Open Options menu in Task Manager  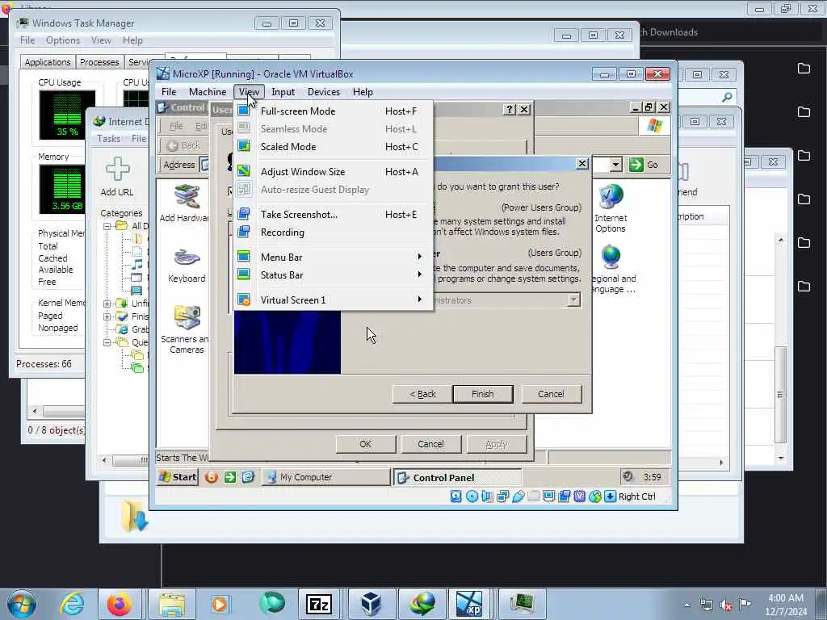[x=63, y=40]
